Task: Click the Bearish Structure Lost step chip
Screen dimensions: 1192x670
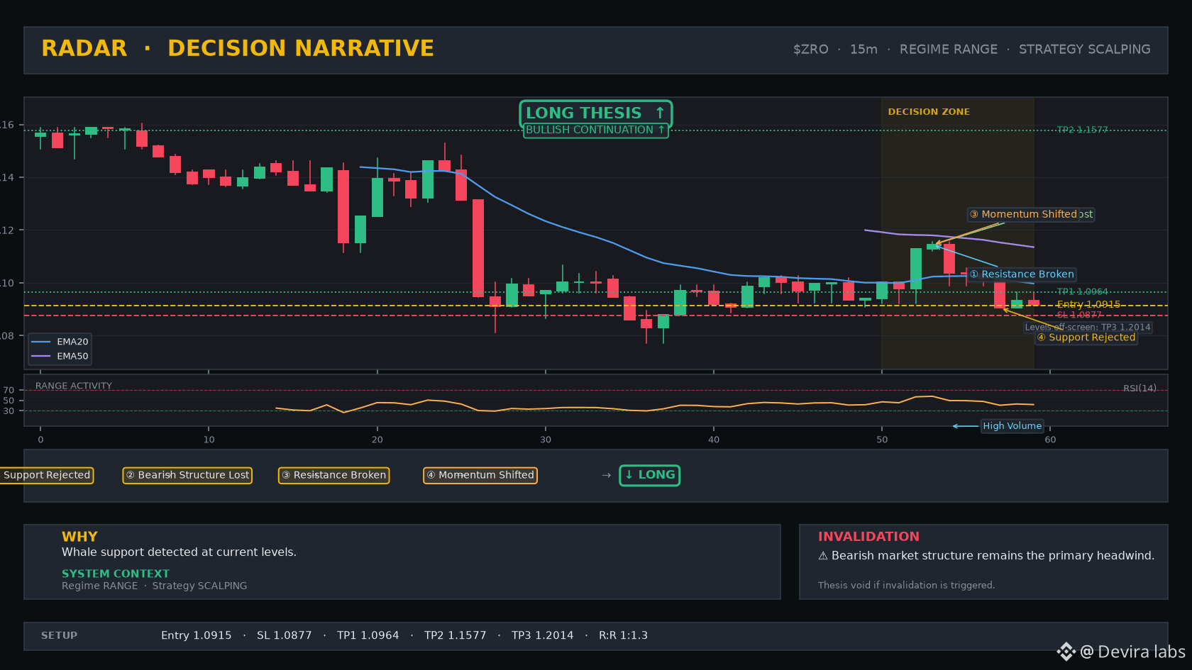Action: tap(187, 475)
